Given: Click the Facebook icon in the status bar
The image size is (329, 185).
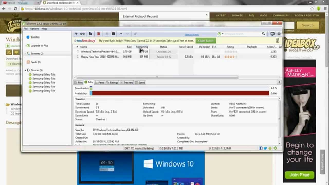Looking at the screenshot, I should click(x=261, y=148).
